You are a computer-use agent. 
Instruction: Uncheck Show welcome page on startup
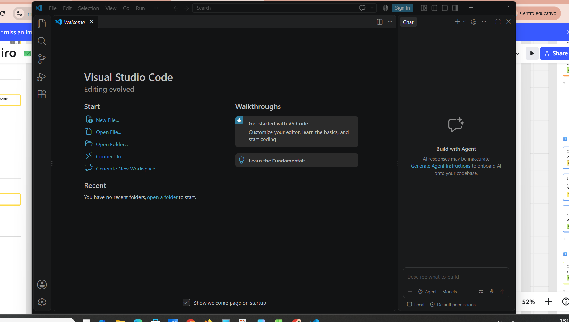coord(186,302)
